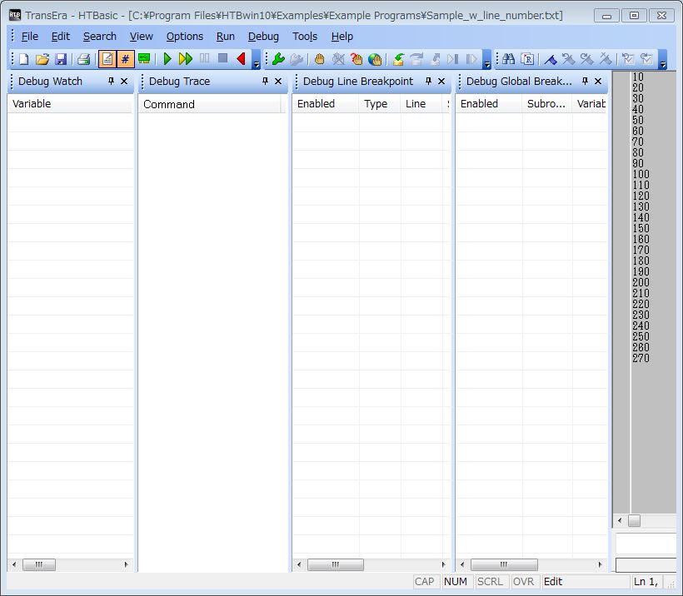This screenshot has height=596, width=683.
Task: Click the first grayed checkmark icon in search toolbar
Action: 628,59
